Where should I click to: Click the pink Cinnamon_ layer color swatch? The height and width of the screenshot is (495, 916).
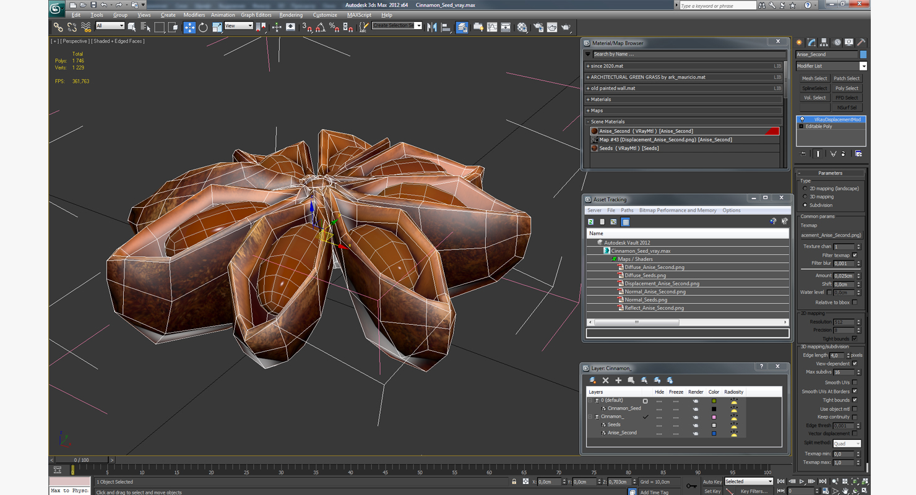[714, 417]
